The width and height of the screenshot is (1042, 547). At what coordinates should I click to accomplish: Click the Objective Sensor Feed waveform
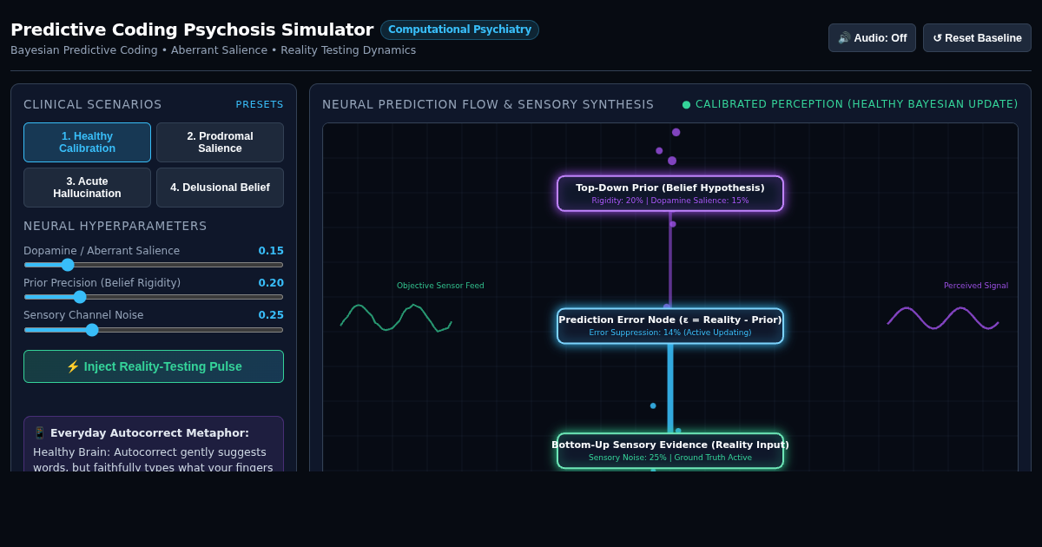(396, 317)
